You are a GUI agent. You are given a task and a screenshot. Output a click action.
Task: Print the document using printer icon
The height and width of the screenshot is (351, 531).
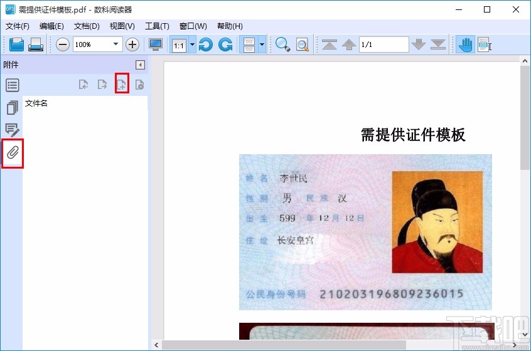[x=36, y=45]
